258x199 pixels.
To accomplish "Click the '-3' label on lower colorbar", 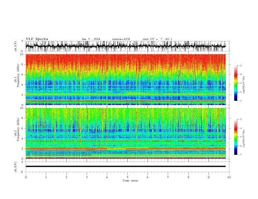I will coord(240,119).
